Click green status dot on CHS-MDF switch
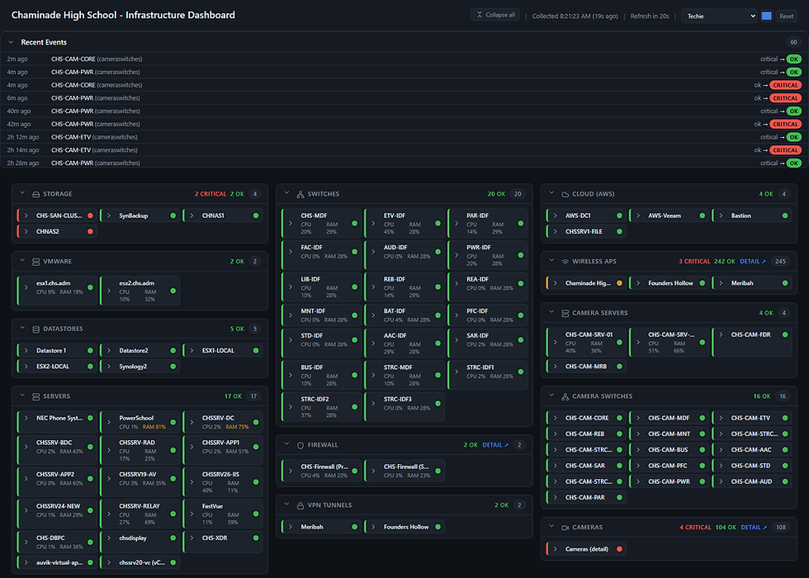 (x=355, y=224)
